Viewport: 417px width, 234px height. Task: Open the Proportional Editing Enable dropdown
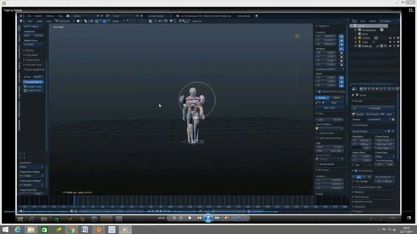coord(31,176)
